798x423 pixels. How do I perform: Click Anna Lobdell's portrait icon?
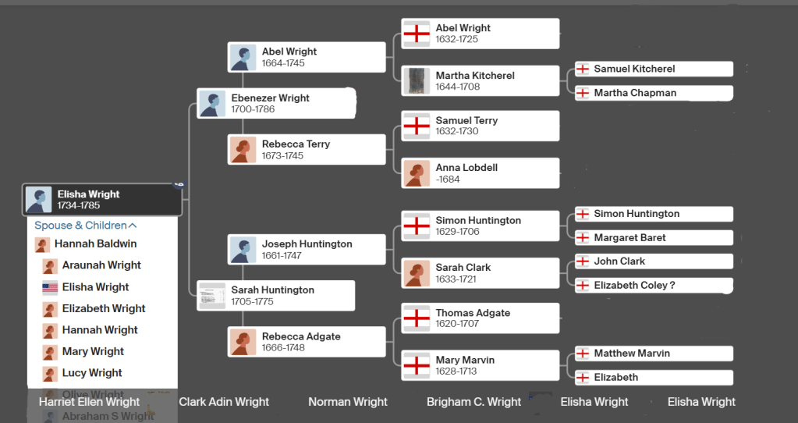click(x=417, y=173)
